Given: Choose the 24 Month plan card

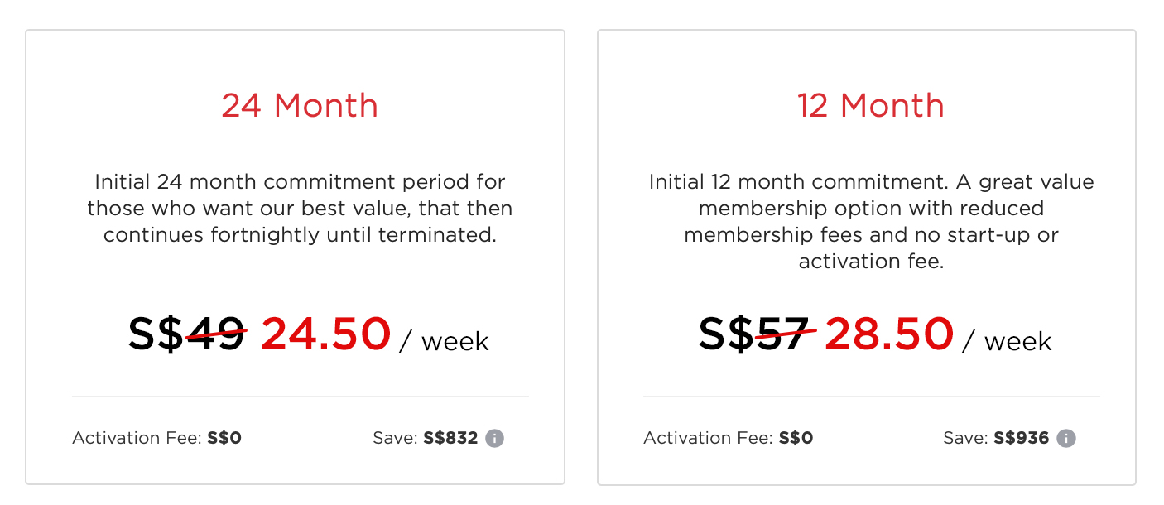Looking at the screenshot, I should (296, 257).
